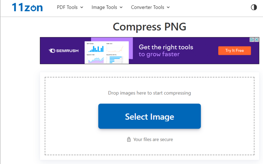263x164 pixels.
Task: Click the Semrush logo in the ad
Action: point(63,51)
